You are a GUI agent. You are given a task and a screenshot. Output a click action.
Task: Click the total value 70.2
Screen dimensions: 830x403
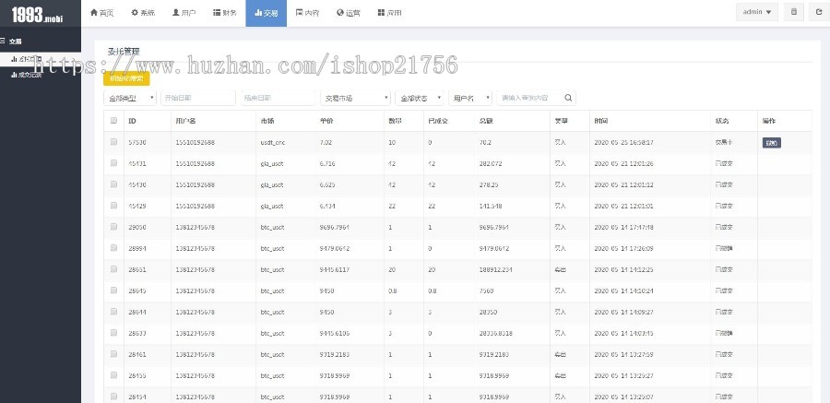483,142
